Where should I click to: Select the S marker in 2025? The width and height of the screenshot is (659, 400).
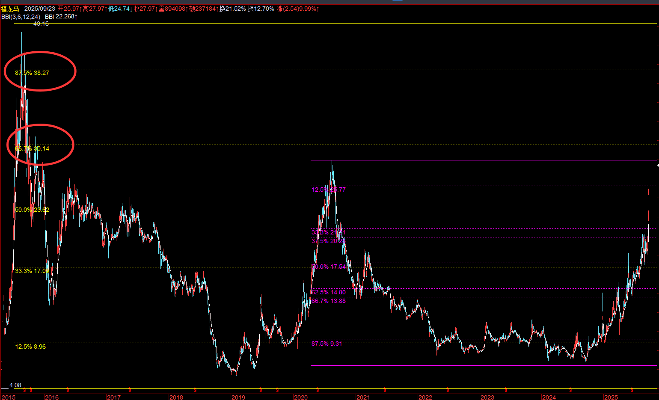(x=632, y=390)
